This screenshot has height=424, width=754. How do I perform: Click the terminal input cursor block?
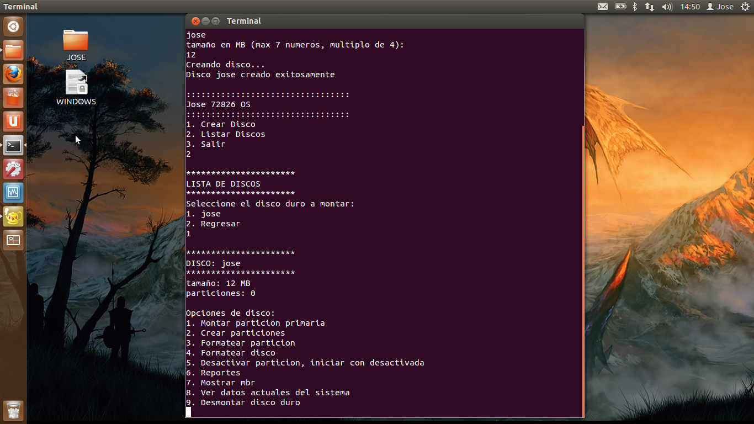188,412
